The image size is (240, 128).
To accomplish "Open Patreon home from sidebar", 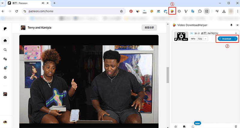I will coord(5,41).
